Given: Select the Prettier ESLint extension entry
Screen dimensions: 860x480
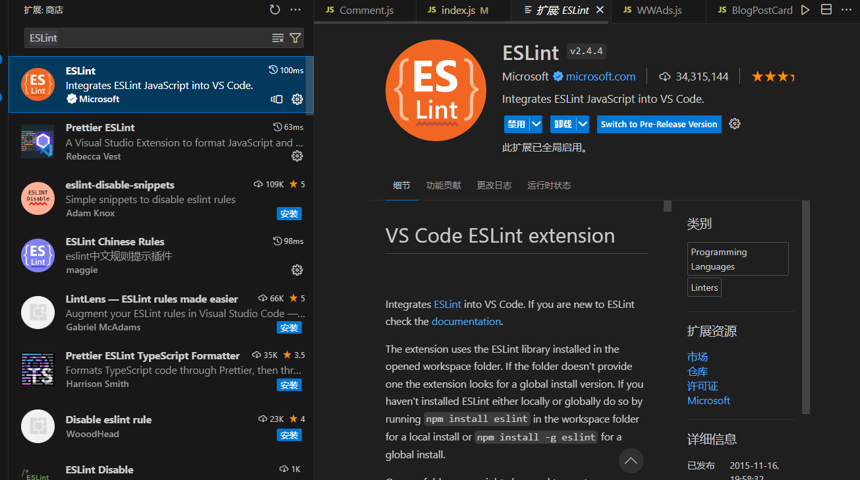Looking at the screenshot, I should tap(161, 141).
